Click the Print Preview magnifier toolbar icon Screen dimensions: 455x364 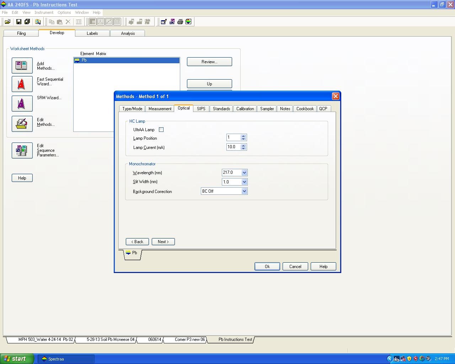(x=38, y=22)
